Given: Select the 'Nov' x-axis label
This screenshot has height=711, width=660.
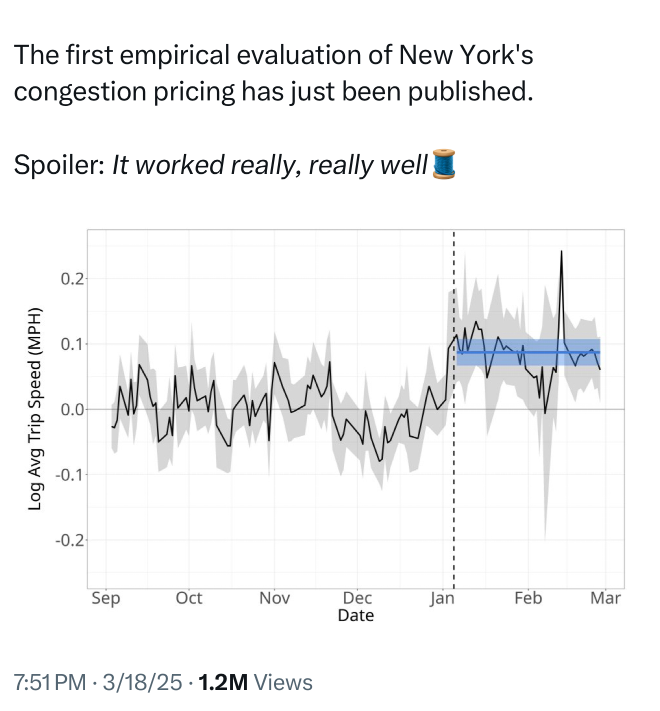Looking at the screenshot, I should coord(274,598).
